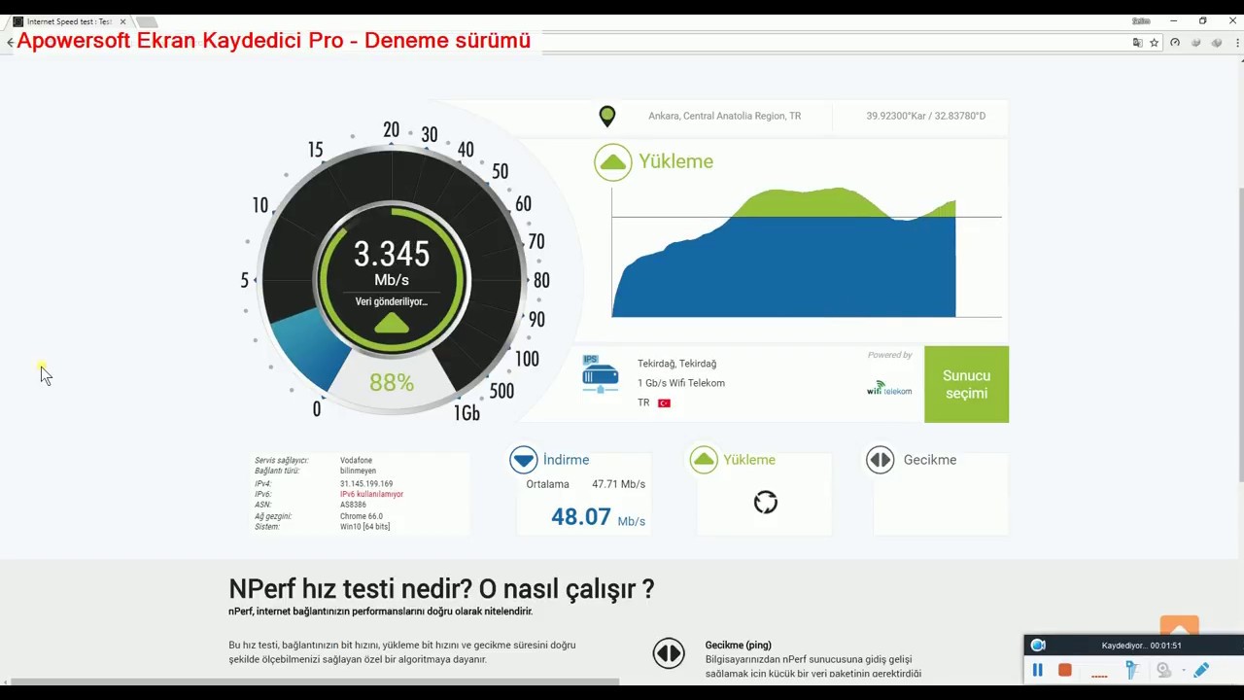
Task: Click the location pin icon
Action: pyautogui.click(x=607, y=117)
